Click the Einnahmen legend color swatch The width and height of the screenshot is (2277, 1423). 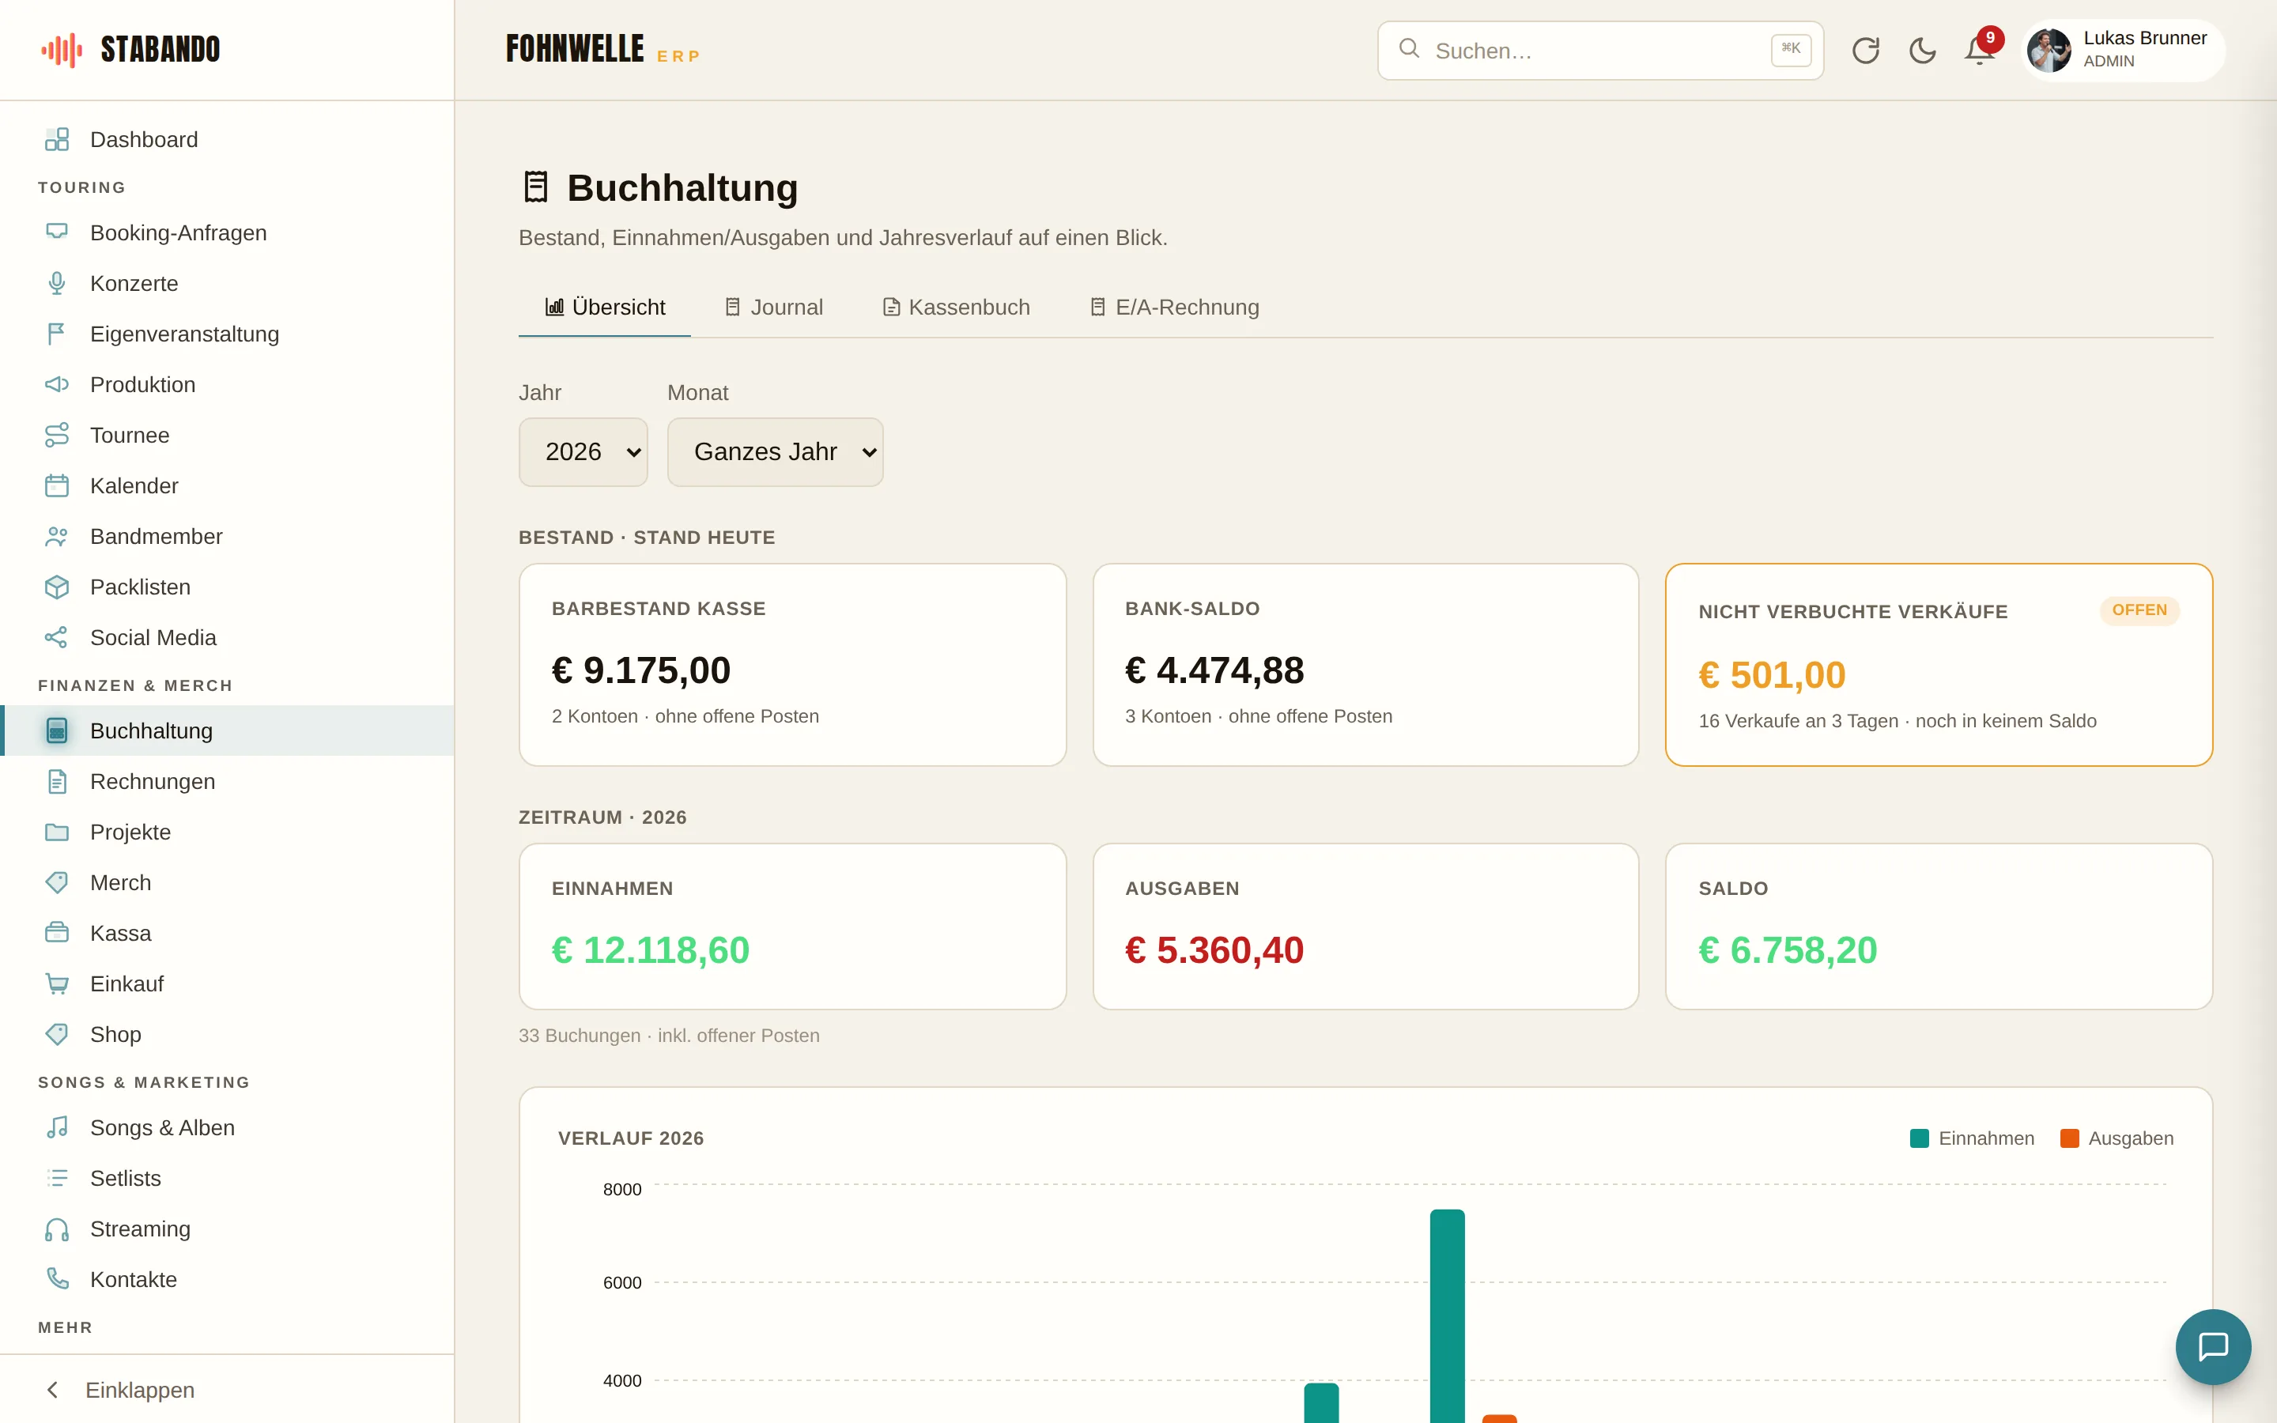coord(1919,1138)
